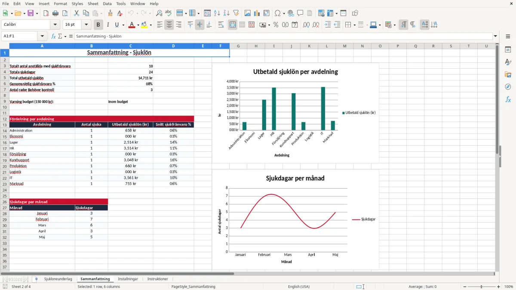Click the Format as Percent icon
Image resolution: width=516 pixels, height=290 pixels.
[x=276, y=25]
